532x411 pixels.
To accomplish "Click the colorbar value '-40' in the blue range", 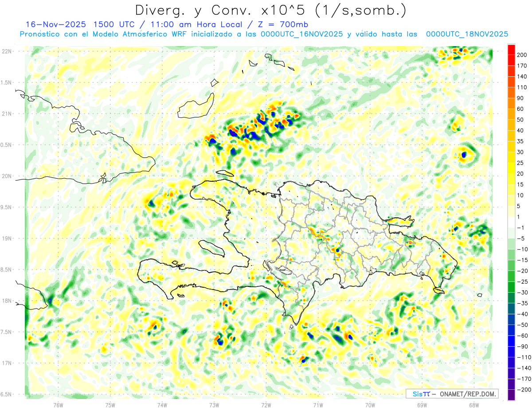I will tap(522, 314).
